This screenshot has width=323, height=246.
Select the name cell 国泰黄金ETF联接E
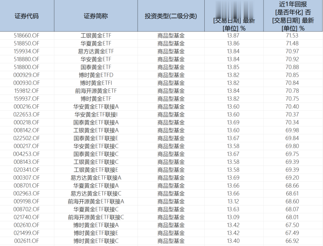(x=96, y=138)
